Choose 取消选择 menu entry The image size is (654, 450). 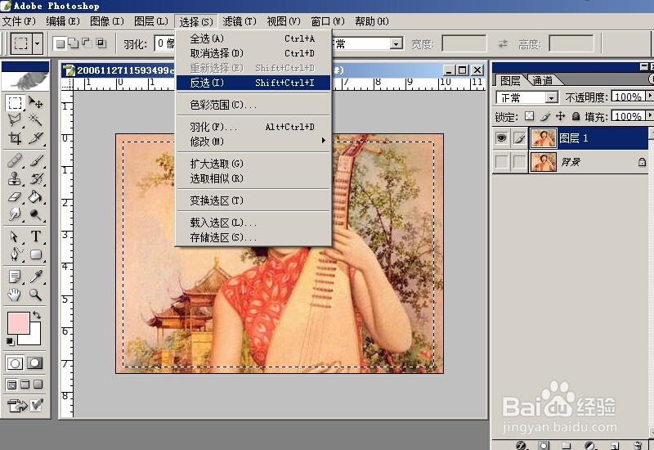click(x=253, y=53)
